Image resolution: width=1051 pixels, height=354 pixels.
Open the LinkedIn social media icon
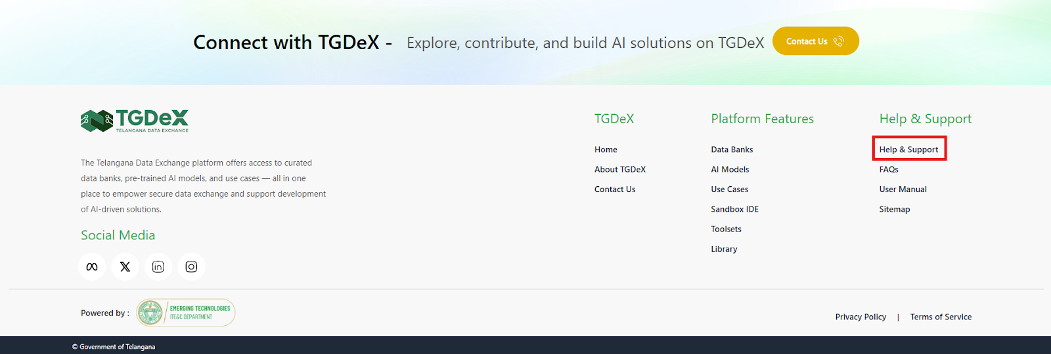tap(158, 267)
